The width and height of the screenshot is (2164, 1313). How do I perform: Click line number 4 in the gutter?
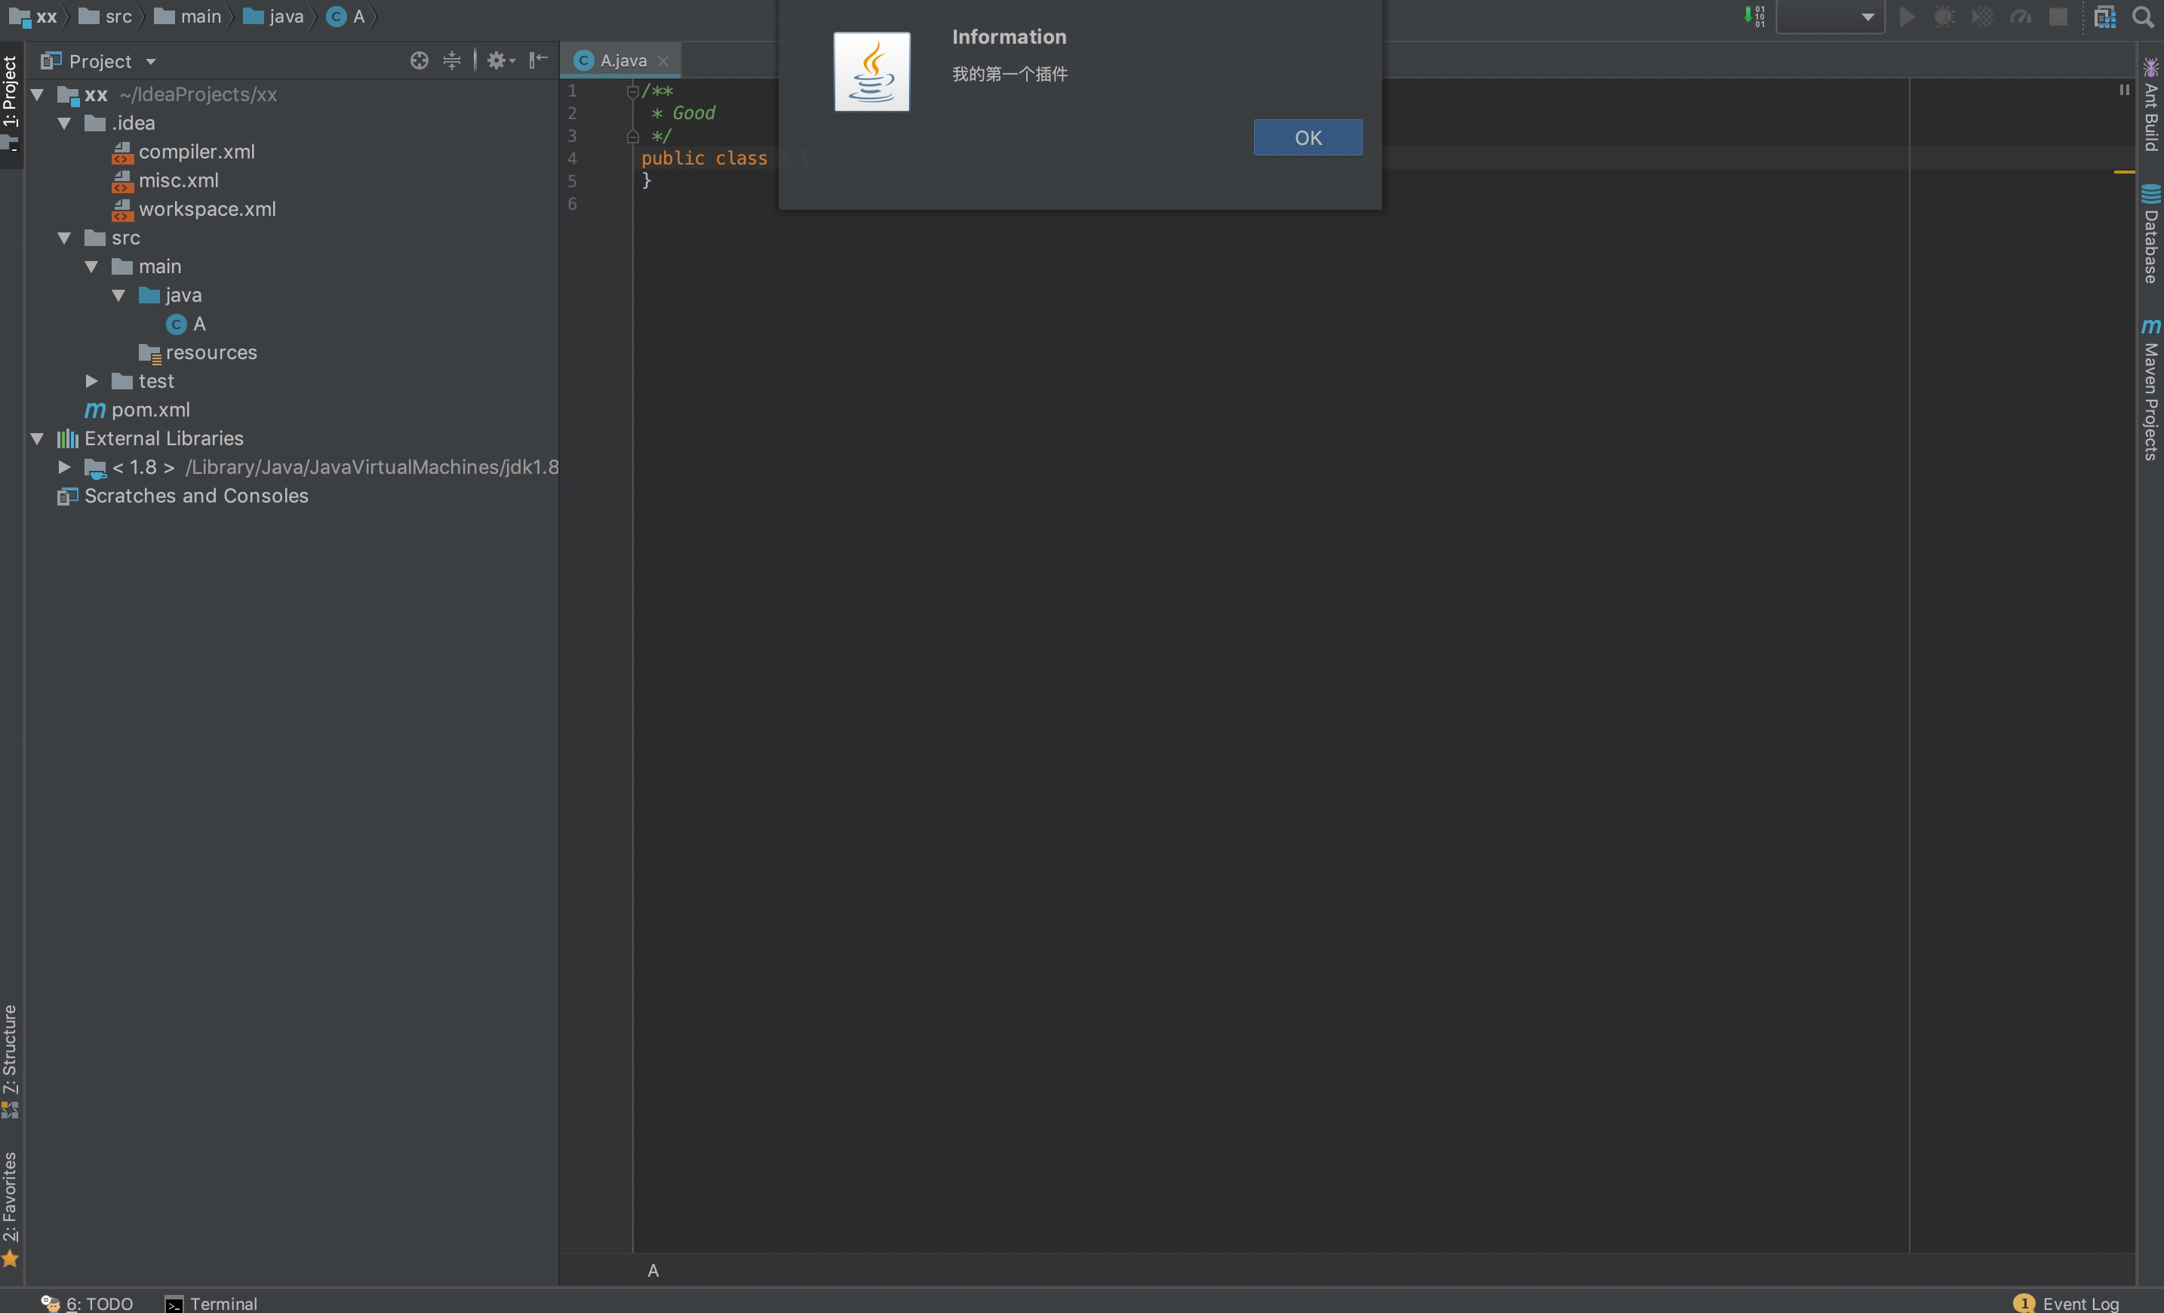tap(572, 158)
